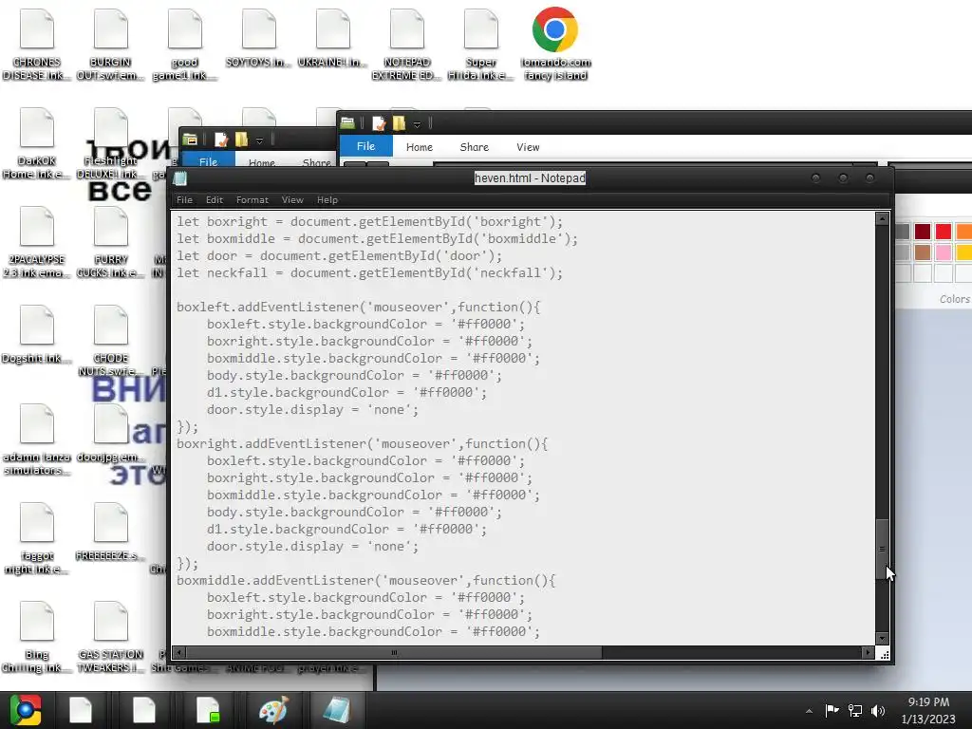Screen dimensions: 972x729
Task: Click Notepad vertical scrollbar up arrow
Action: (x=882, y=218)
